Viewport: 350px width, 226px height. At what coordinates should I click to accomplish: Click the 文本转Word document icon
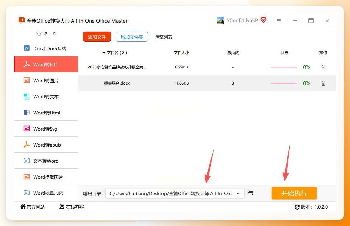pyautogui.click(x=26, y=160)
